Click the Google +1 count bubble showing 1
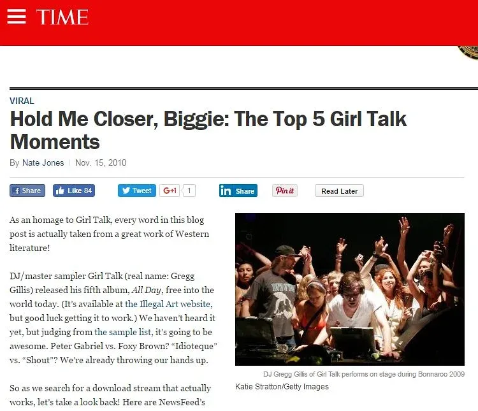This screenshot has height=411, width=478. pyautogui.click(x=189, y=191)
